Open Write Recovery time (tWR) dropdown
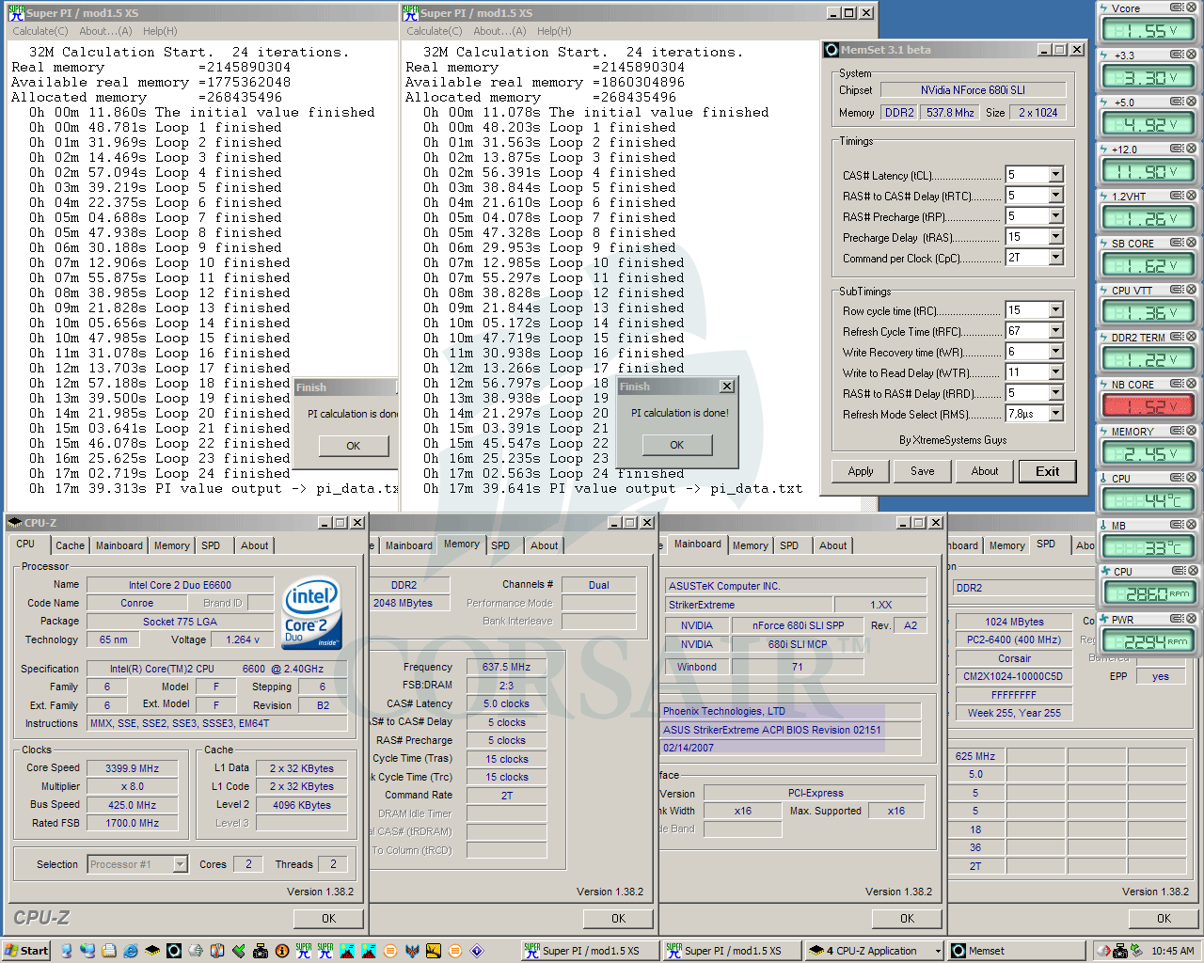This screenshot has width=1204, height=963. [1055, 352]
